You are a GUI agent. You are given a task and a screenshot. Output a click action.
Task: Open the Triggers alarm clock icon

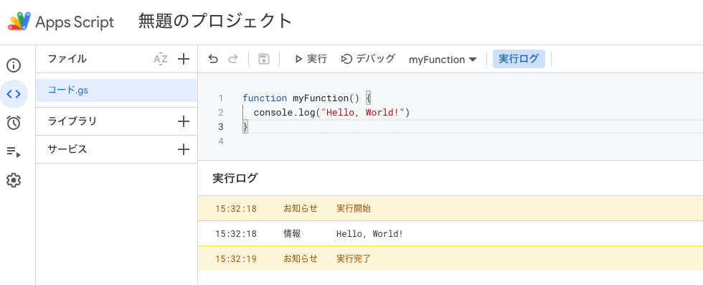pyautogui.click(x=14, y=122)
